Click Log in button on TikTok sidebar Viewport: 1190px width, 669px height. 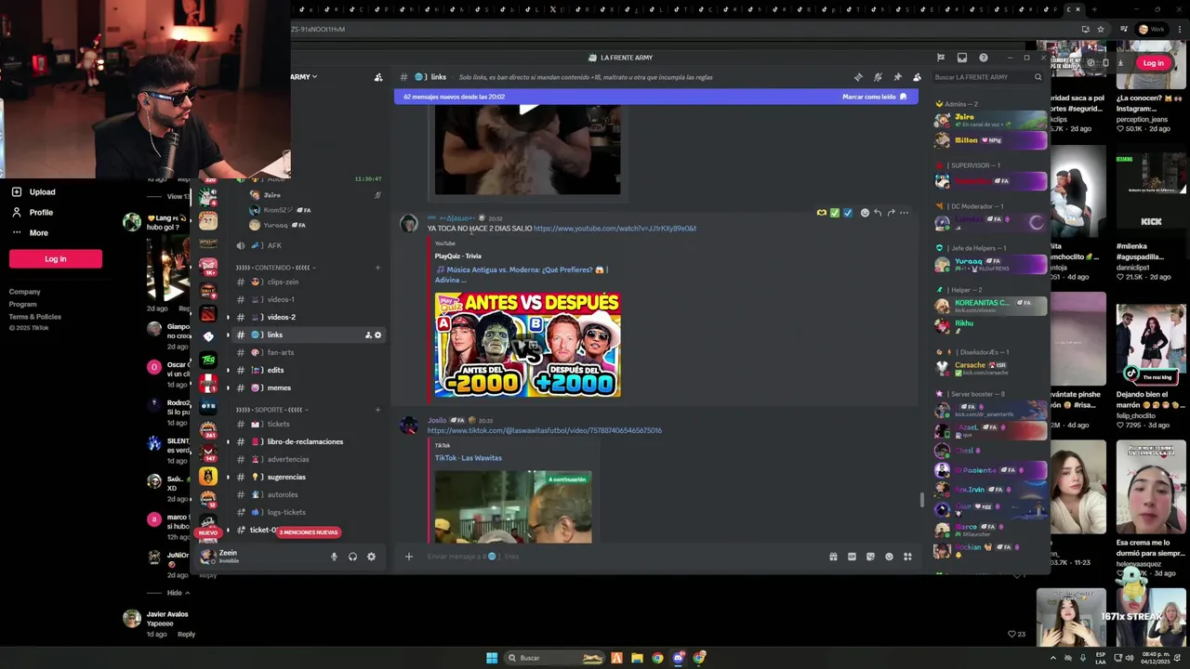coord(56,259)
